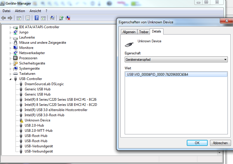Click the mouse icon beside Mäuse und andere Zeigegeräte
This screenshot has height=164, width=233.
[16, 43]
